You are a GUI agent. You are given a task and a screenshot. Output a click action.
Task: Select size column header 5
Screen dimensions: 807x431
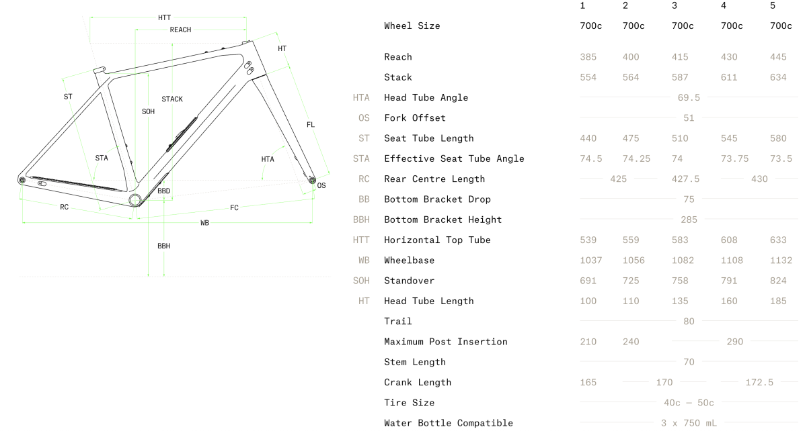[x=773, y=5]
